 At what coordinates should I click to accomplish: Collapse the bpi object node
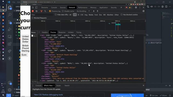pyautogui.click(x=41, y=35)
